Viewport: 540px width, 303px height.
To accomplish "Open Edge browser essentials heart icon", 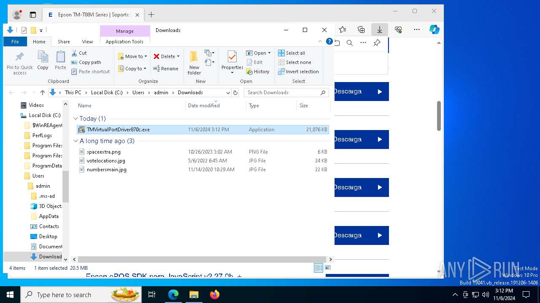I will [398, 29].
